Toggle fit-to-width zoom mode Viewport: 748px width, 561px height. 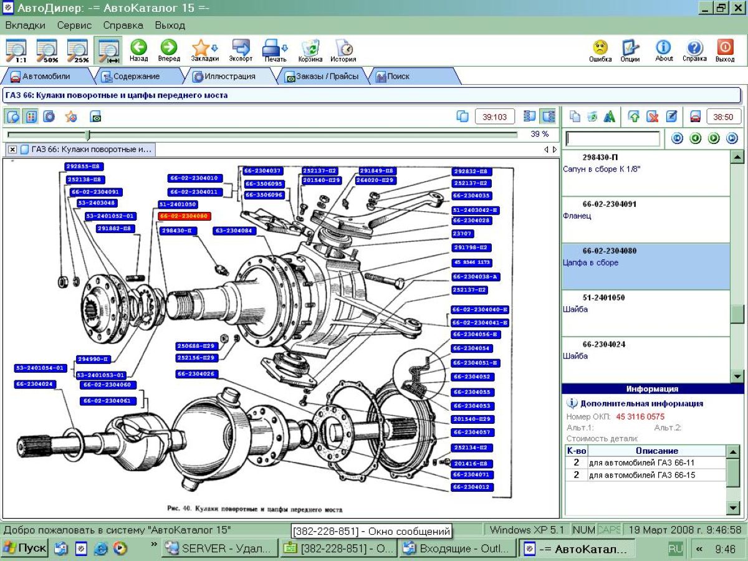[x=108, y=50]
